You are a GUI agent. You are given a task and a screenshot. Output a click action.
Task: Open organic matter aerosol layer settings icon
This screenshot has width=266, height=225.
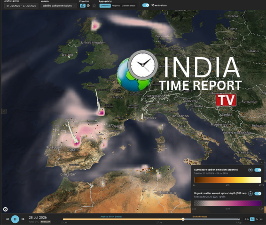[x=250, y=194]
